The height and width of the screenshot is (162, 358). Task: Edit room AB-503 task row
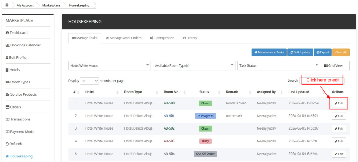[x=339, y=141]
